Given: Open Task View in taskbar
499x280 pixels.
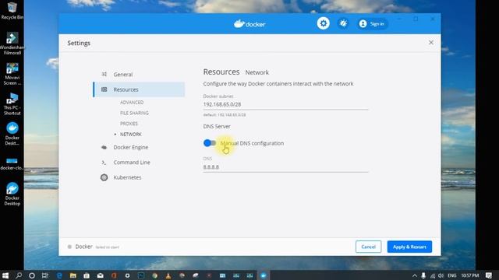Looking at the screenshot, I should coord(45,275).
